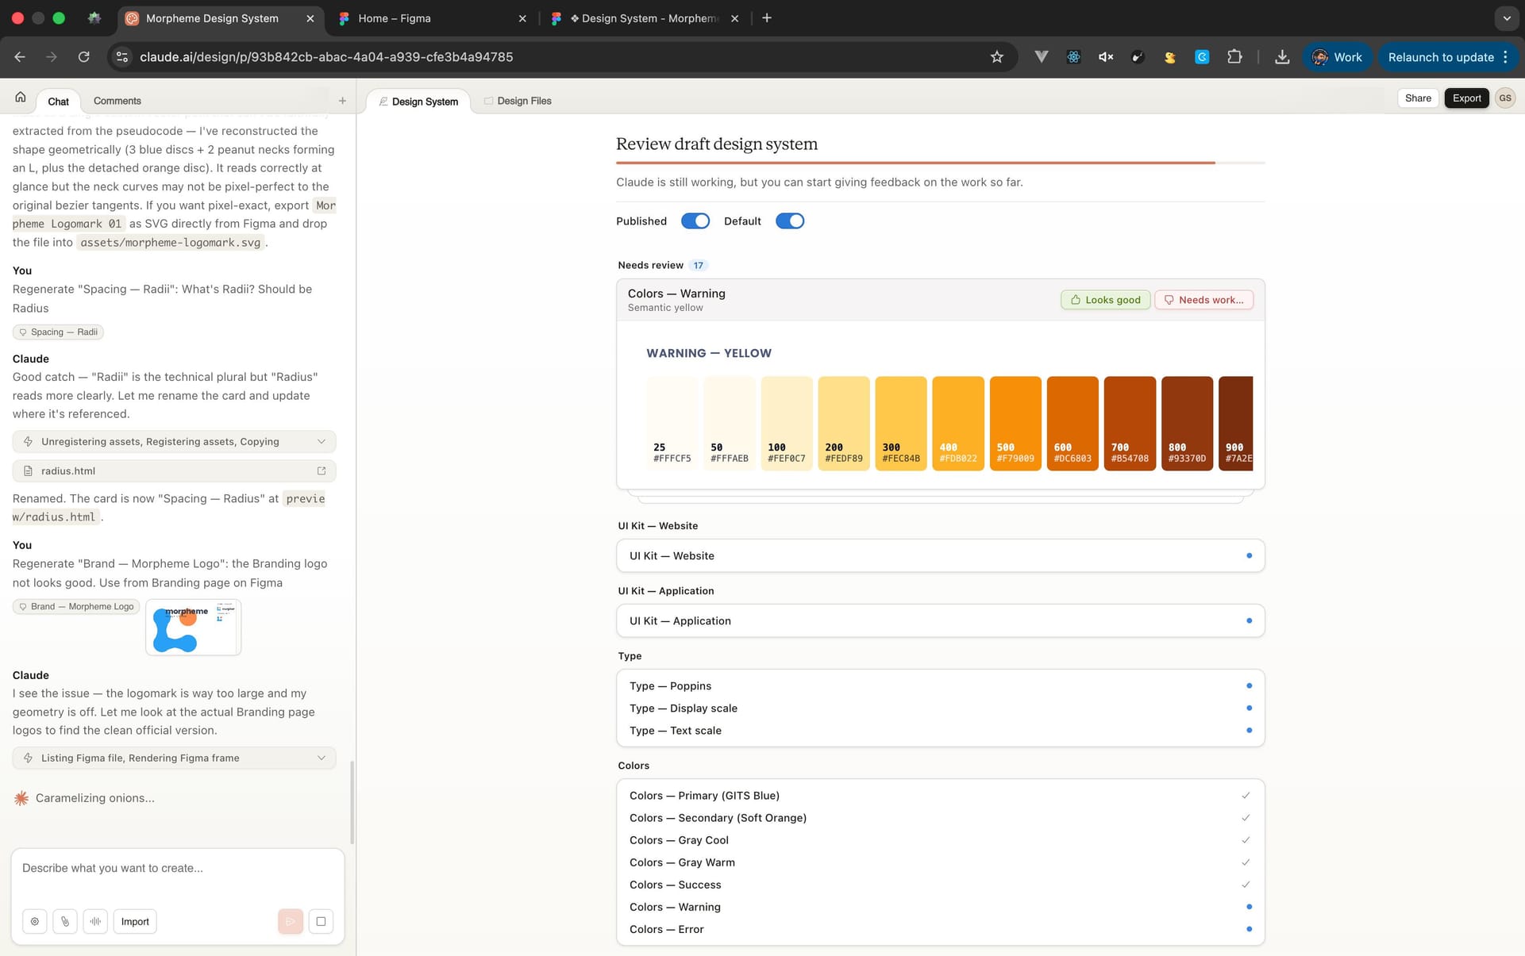Add new tab with plus icon beside Comments
The image size is (1525, 956).
point(342,101)
